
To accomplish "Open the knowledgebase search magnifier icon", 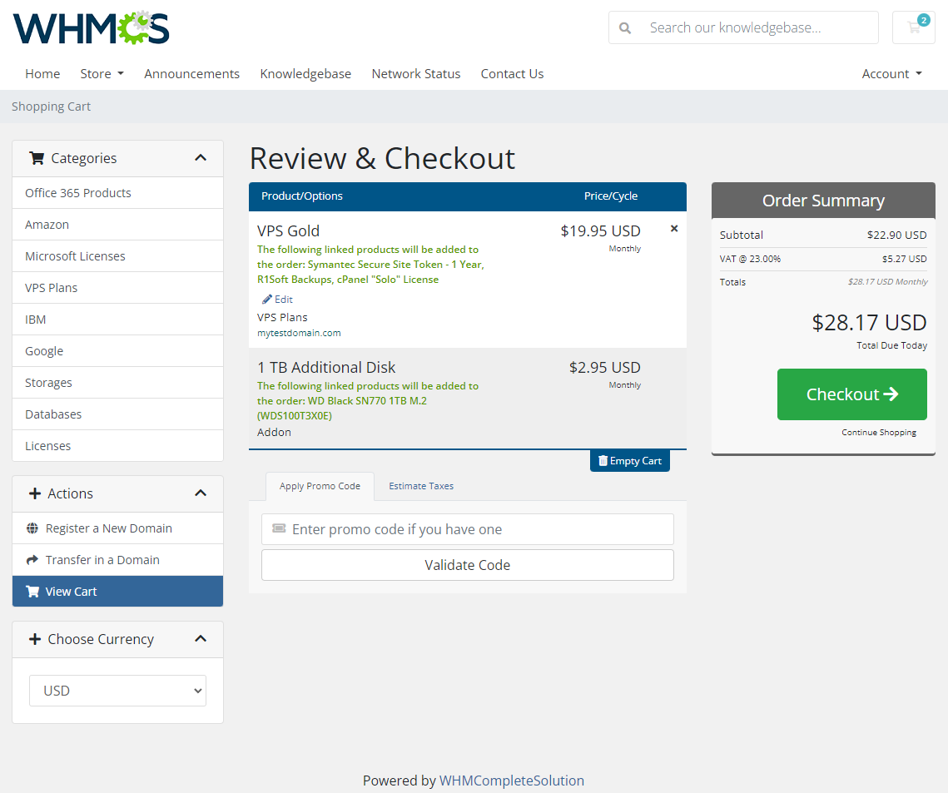I will click(x=625, y=27).
